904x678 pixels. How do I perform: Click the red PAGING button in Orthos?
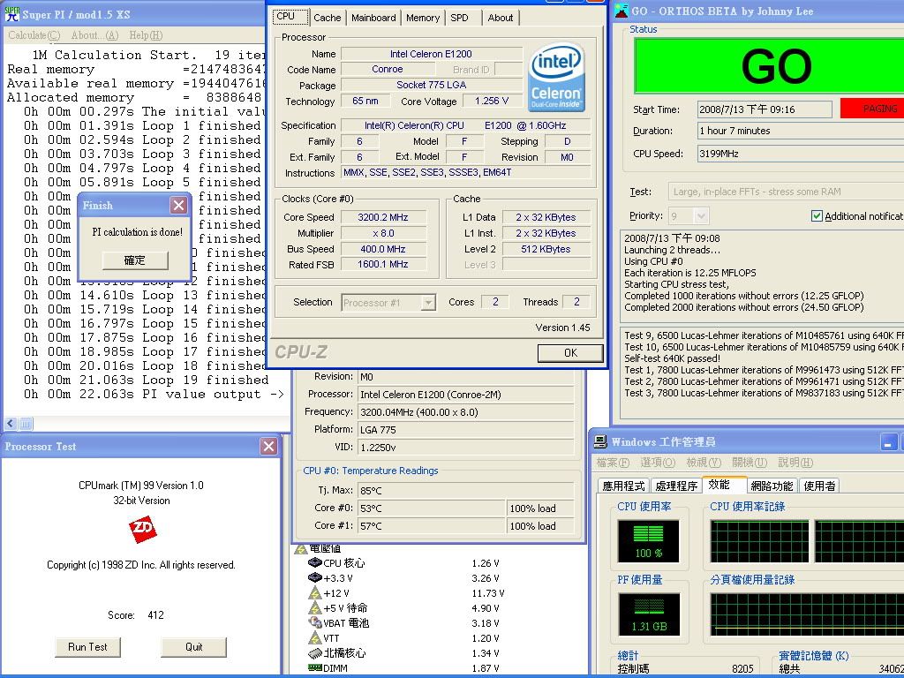(872, 109)
